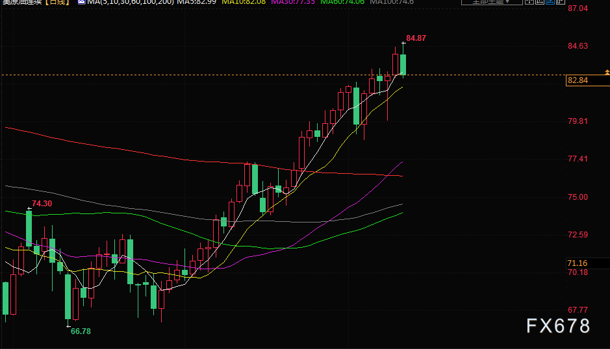Click the yellow MA10:82.08 legend value

[244, 2]
